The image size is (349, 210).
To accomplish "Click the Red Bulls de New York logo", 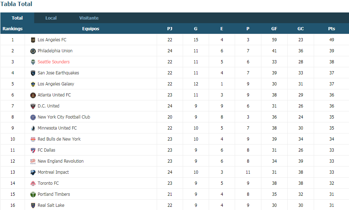I will [x=33, y=140].
